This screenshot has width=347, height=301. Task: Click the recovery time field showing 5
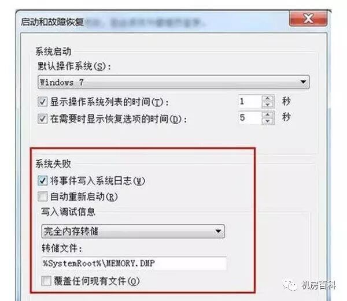click(250, 118)
